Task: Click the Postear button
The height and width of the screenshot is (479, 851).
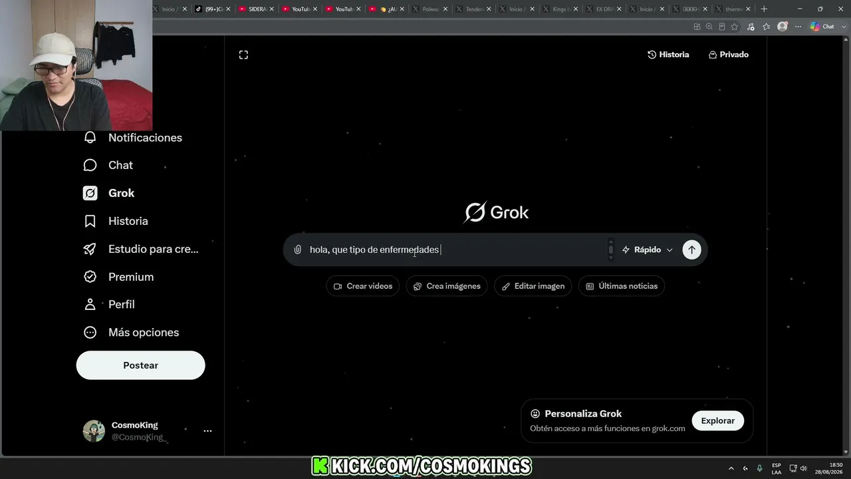Action: coord(140,365)
